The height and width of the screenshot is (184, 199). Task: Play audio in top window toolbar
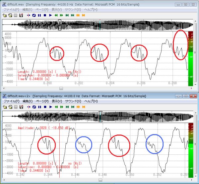tap(50, 15)
